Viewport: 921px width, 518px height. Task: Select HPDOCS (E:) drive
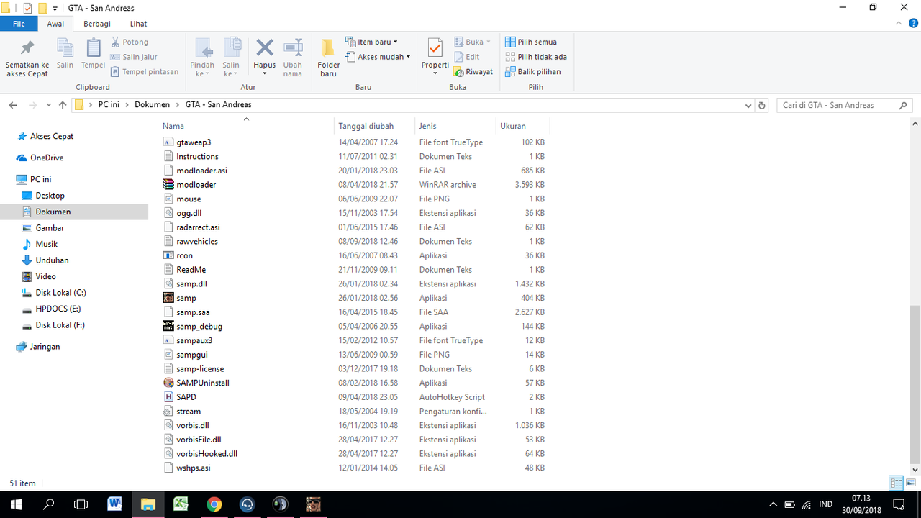pyautogui.click(x=58, y=309)
